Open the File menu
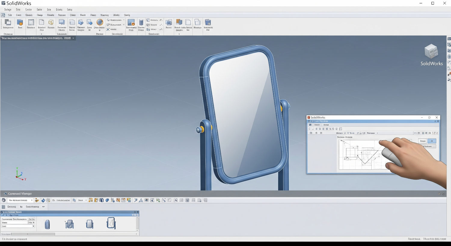The width and height of the screenshot is (451, 246). point(7,9)
